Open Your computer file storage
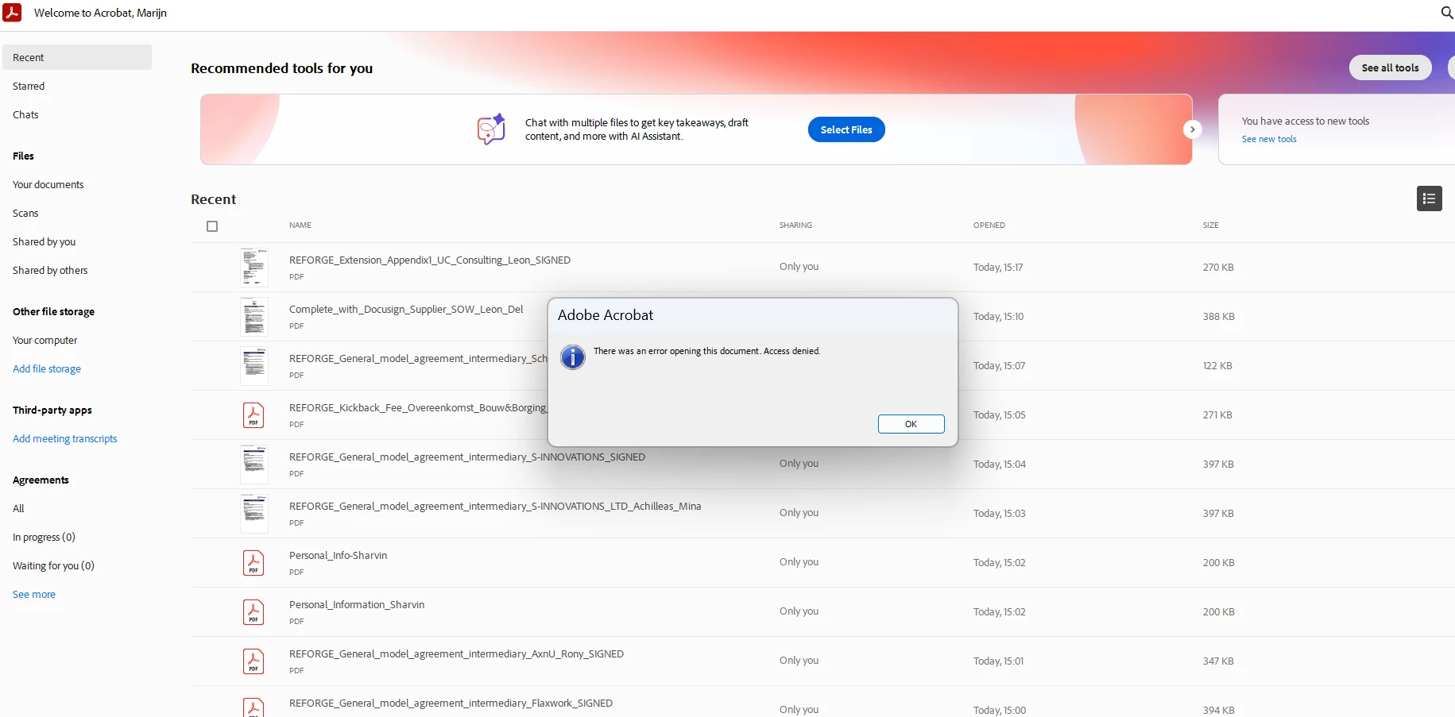 pos(45,340)
